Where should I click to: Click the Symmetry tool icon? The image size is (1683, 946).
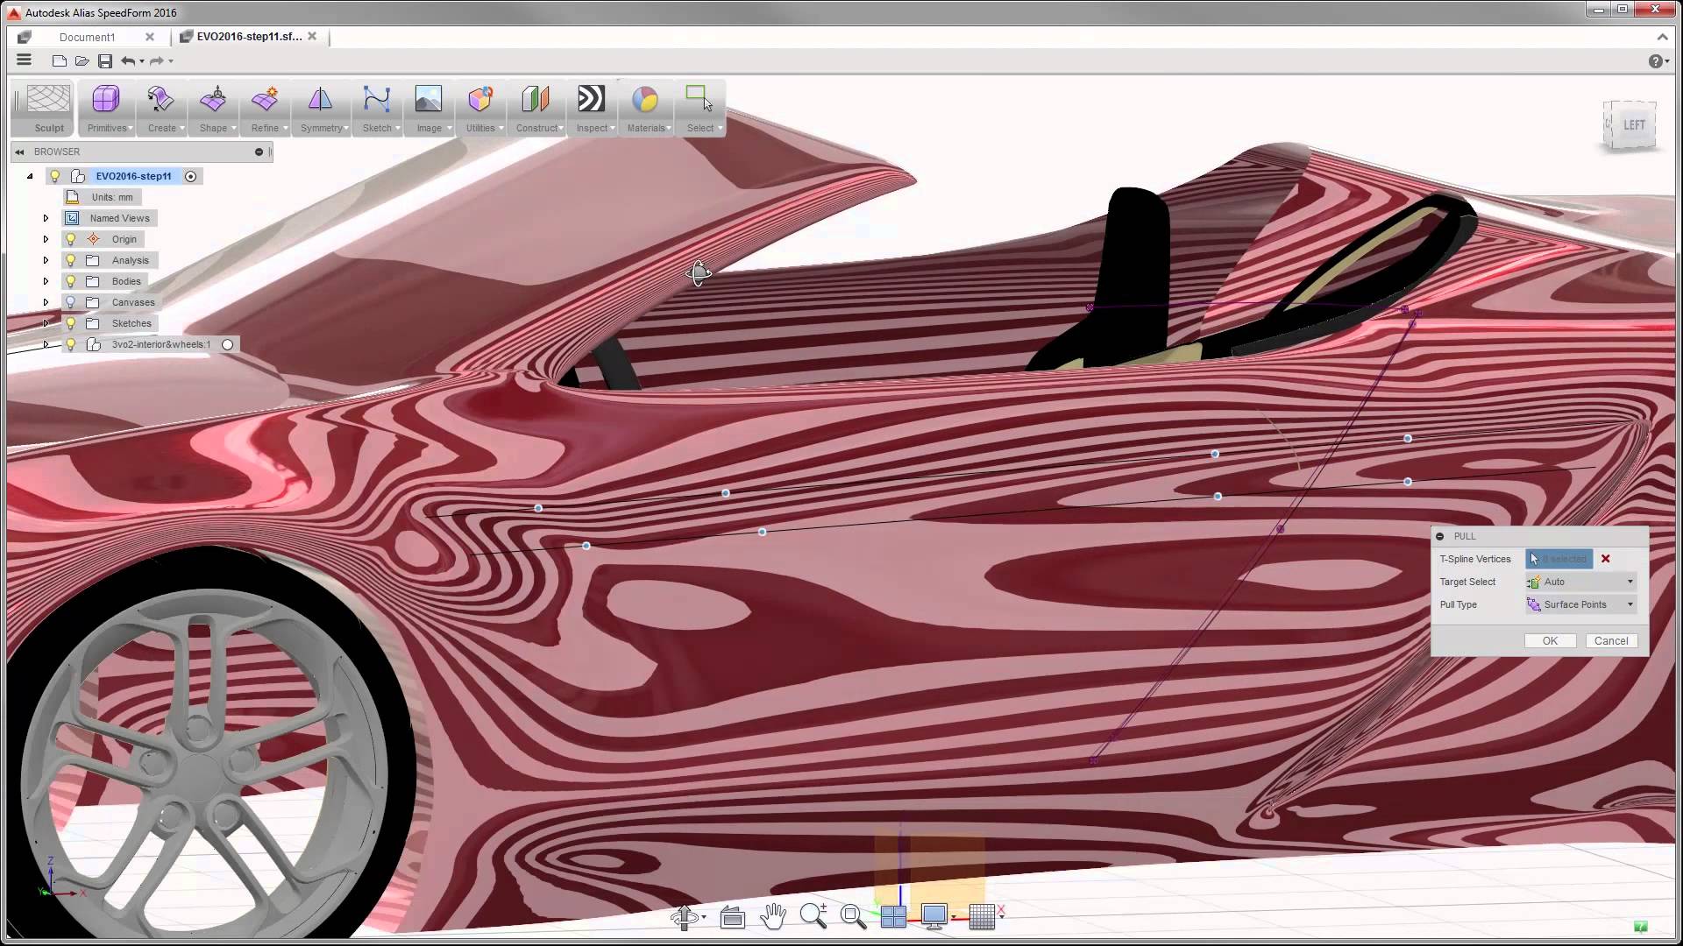click(x=320, y=99)
